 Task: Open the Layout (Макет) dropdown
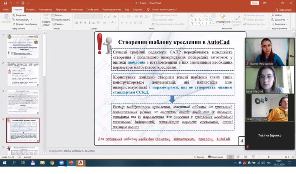tap(58, 15)
